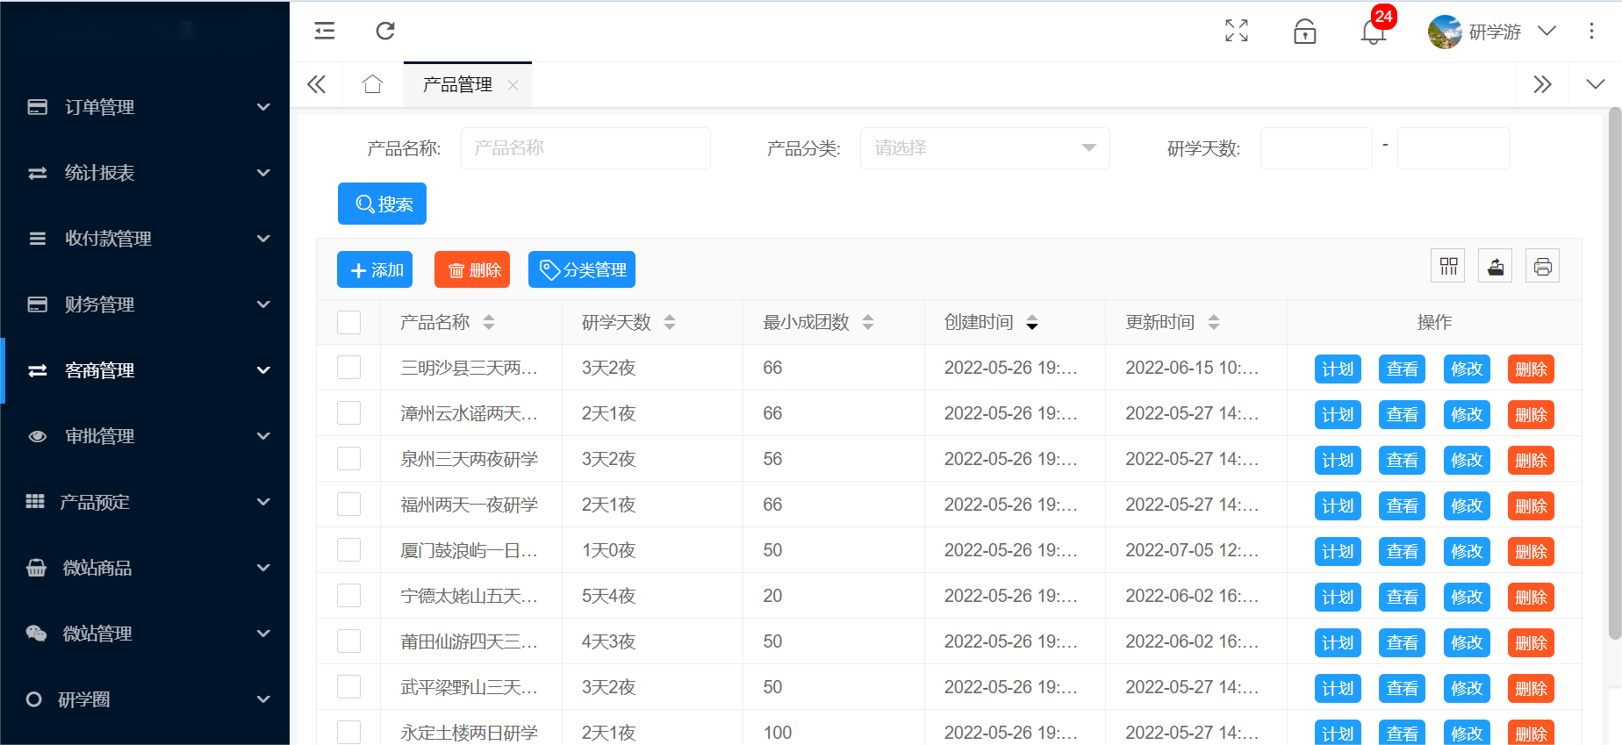Check the 福州两天一夜研学 row checkbox
The image size is (1622, 745).
(x=349, y=505)
